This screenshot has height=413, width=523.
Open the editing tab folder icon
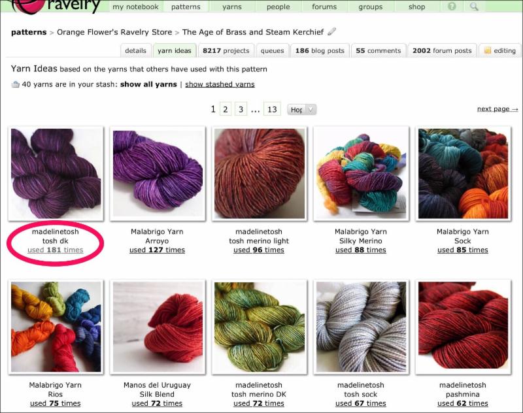pos(488,51)
